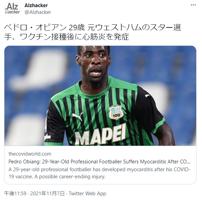Image resolution: width=202 pixels, height=200 pixels.
Task: Click the small shoulder logo on the jersey sleeve
Action: (148, 96)
